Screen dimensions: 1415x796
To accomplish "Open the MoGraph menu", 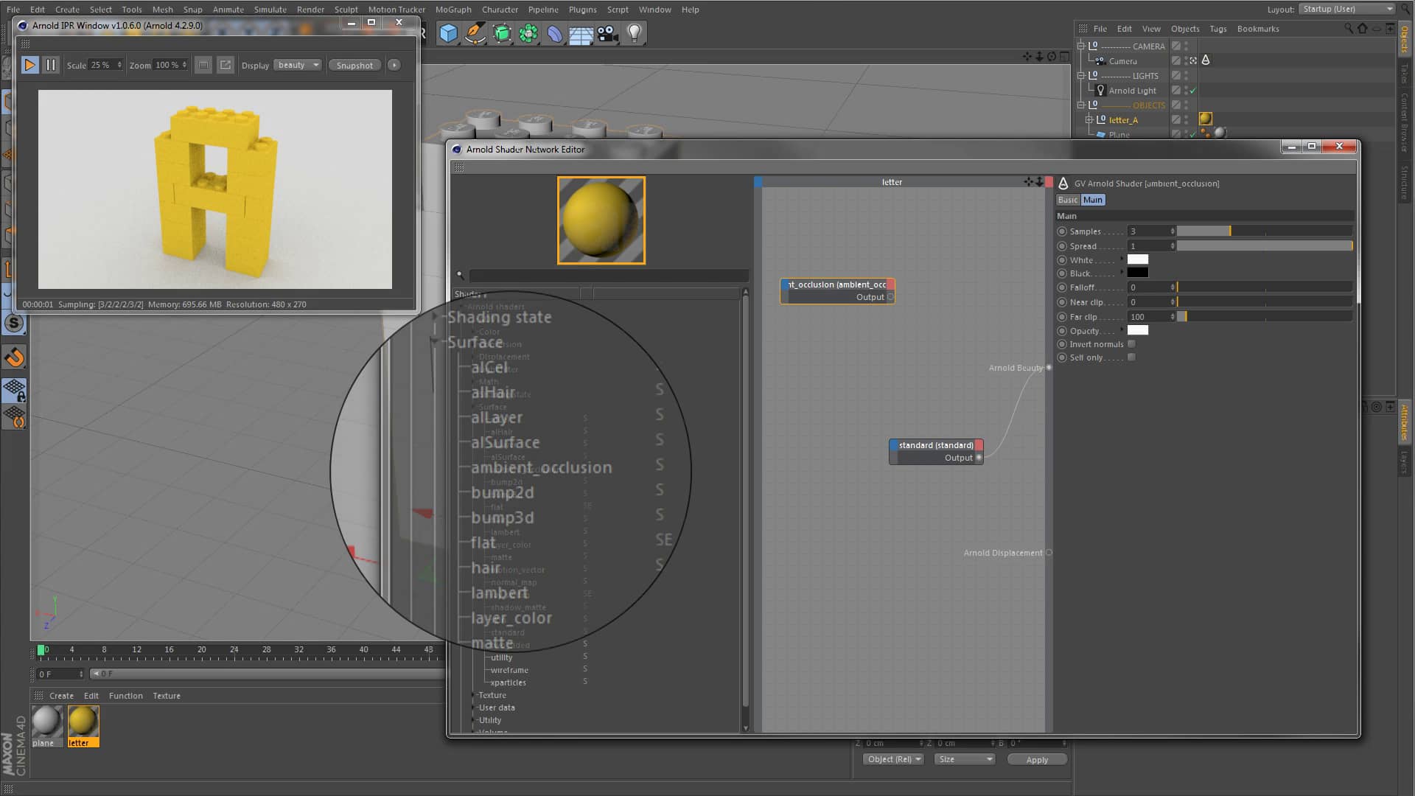I will tap(453, 10).
